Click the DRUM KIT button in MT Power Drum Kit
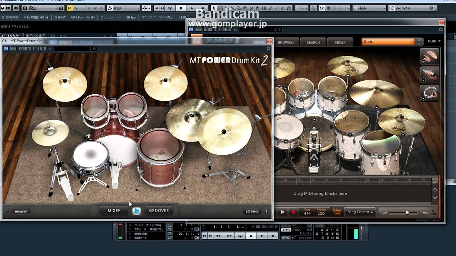The width and height of the screenshot is (456, 256). pyautogui.click(x=21, y=212)
